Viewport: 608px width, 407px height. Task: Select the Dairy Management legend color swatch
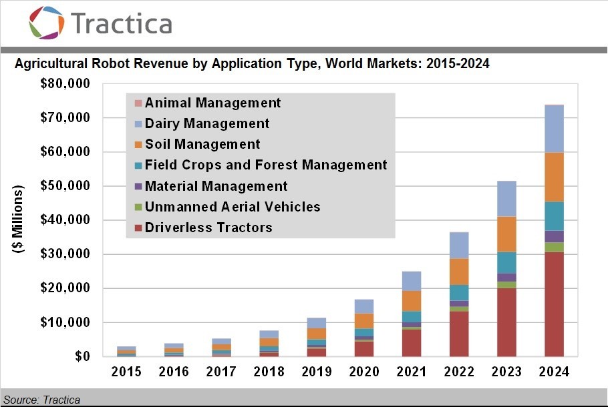138,124
